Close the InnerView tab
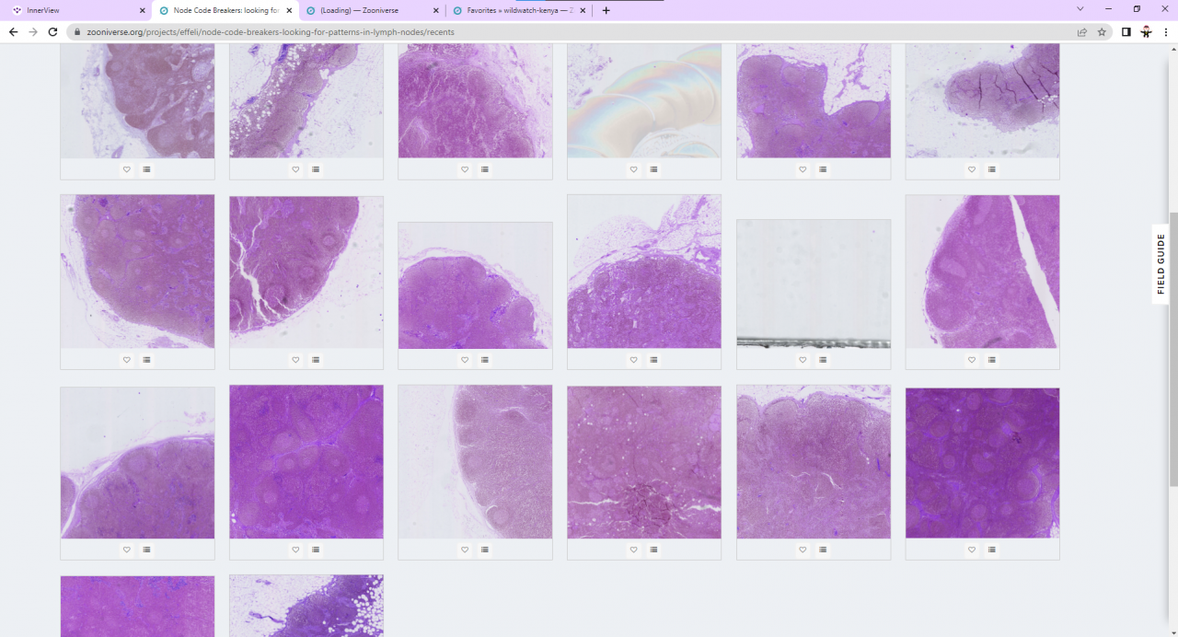1178x637 pixels. tap(142, 11)
